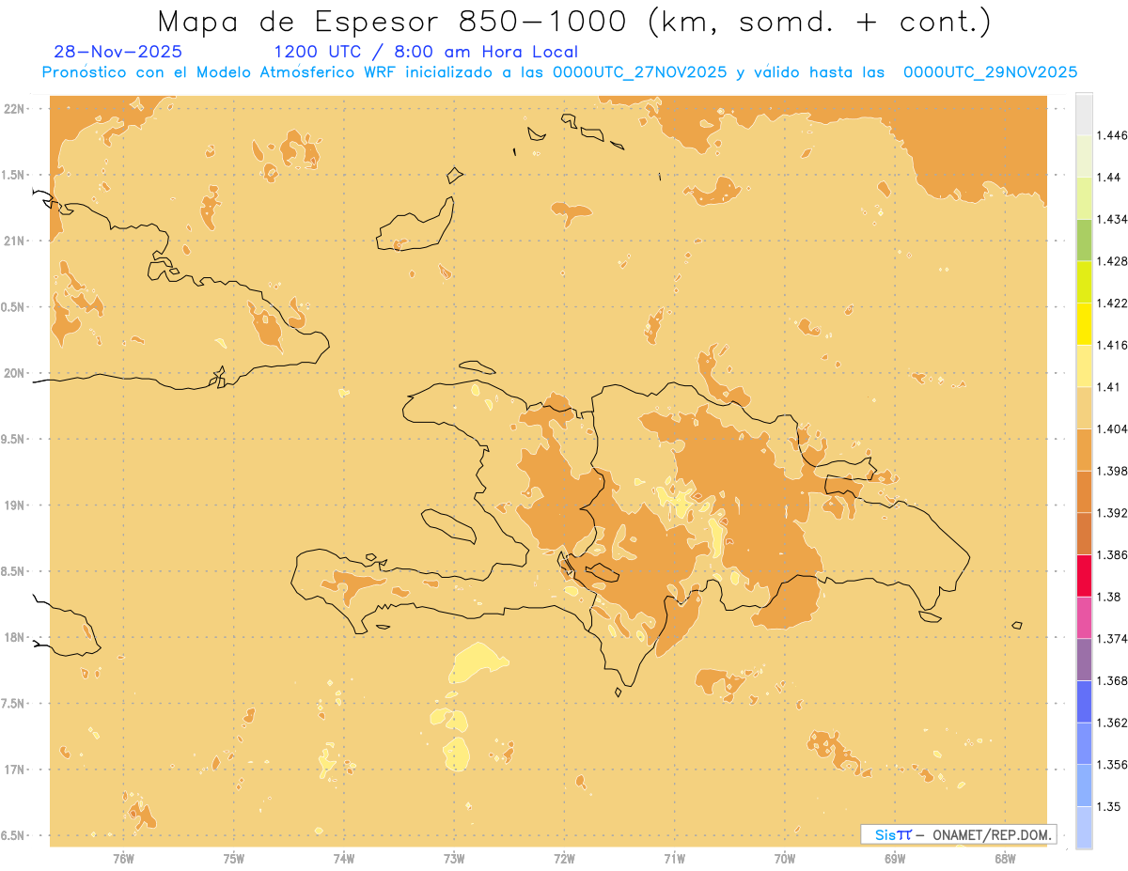Click the "1.35" color scale value

(x=1109, y=807)
